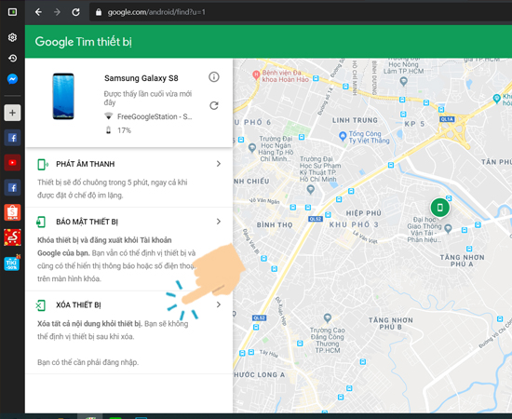
Task: Open browsing history in sidebar
Action: click(12, 58)
